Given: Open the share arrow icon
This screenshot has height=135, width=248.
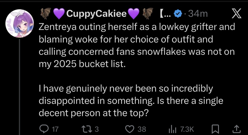Looking at the screenshot, I should tap(236, 129).
